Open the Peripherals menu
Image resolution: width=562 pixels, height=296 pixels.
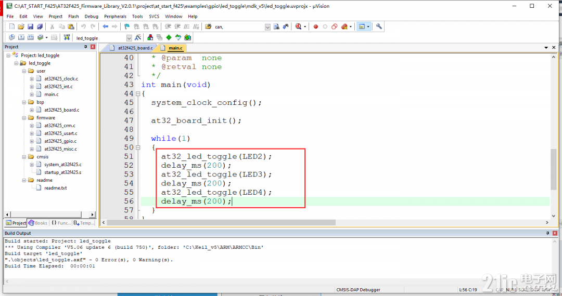pyautogui.click(x=115, y=17)
